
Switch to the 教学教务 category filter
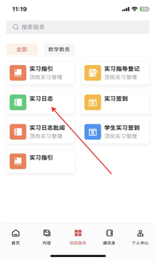[x=59, y=49]
